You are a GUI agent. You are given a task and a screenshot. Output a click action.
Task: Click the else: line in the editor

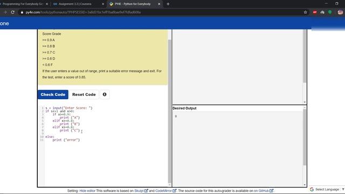pyautogui.click(x=50, y=137)
